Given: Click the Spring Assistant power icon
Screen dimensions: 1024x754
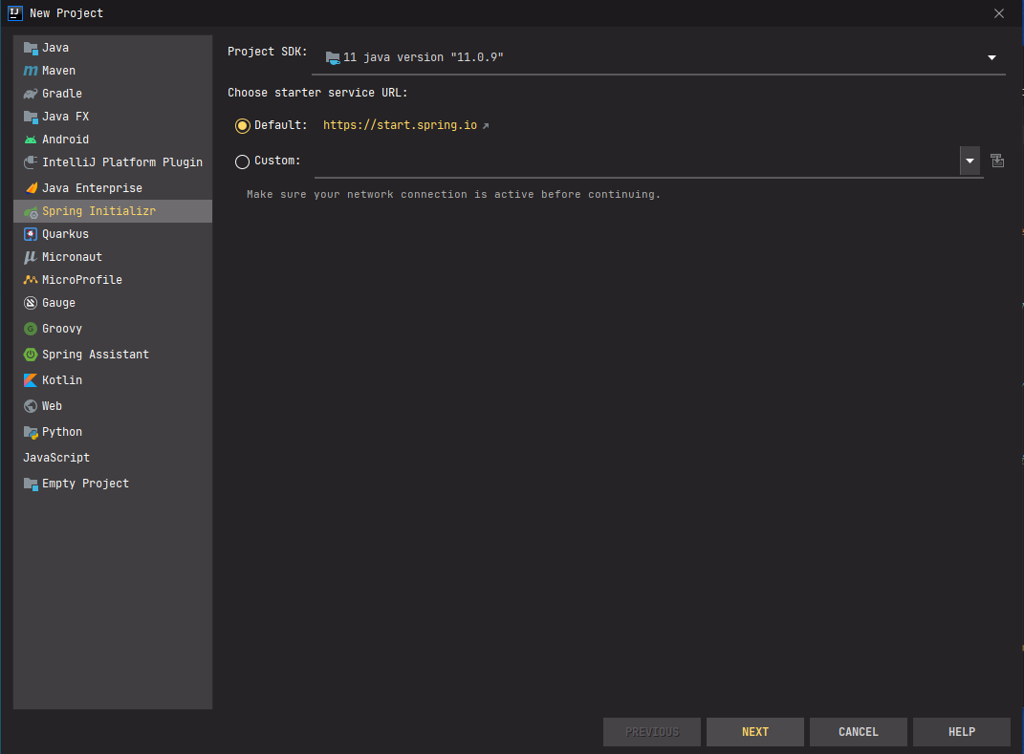Looking at the screenshot, I should [x=31, y=355].
